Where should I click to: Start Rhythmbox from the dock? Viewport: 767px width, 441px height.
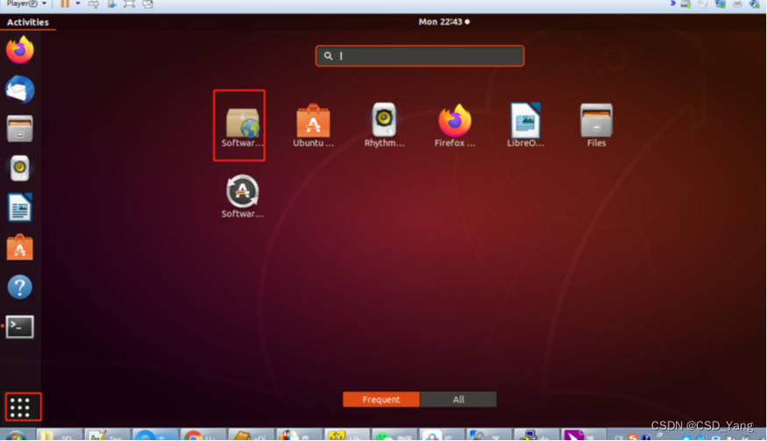click(x=20, y=167)
